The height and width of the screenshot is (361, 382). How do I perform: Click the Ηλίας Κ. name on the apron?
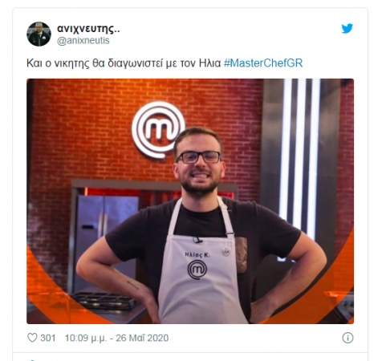[x=197, y=254]
